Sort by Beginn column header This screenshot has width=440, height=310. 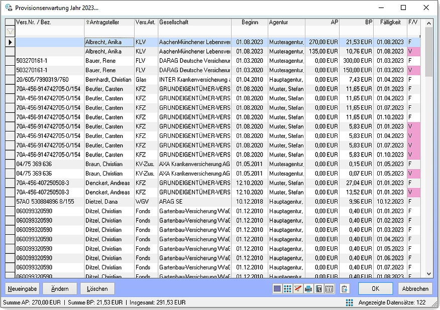[250, 22]
